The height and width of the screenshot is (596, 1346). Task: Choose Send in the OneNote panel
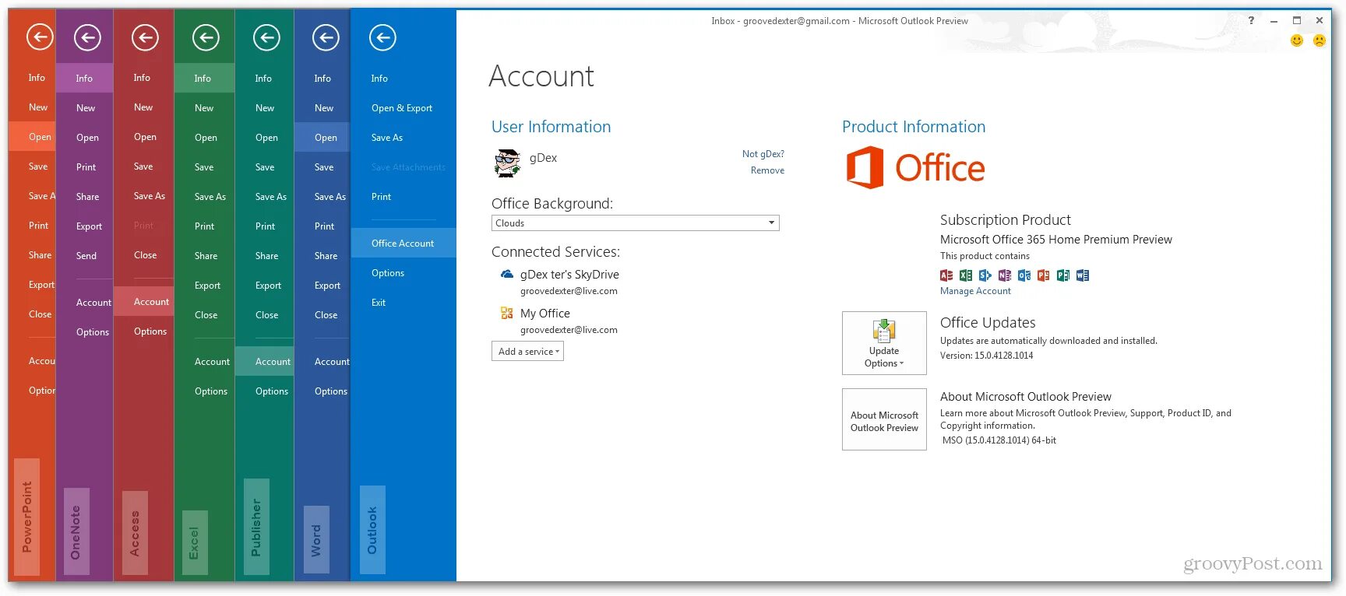tap(86, 256)
